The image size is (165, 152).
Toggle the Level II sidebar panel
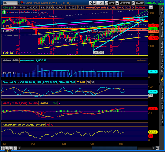(163, 106)
